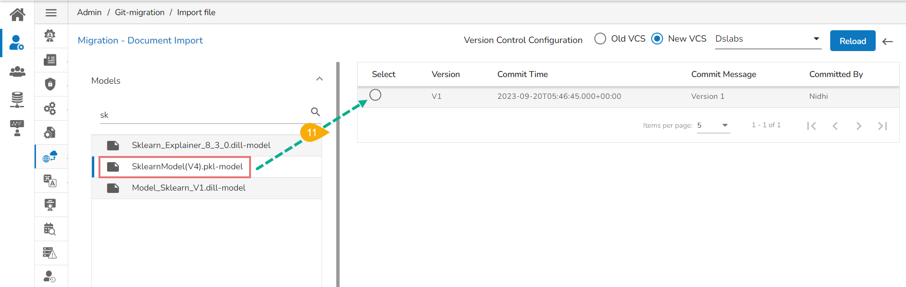
Task: Select the V1 version radio button
Action: click(375, 95)
